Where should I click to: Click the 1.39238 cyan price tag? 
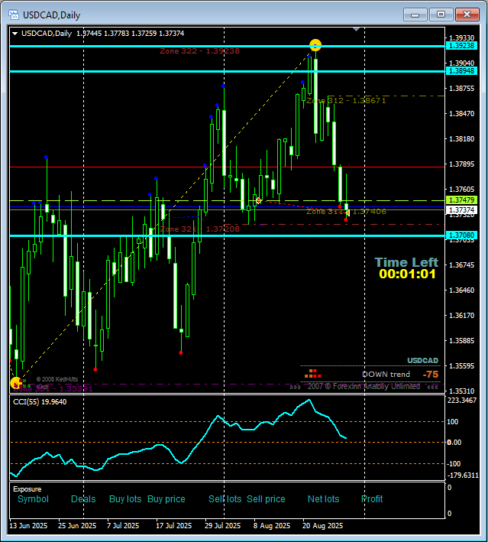(461, 46)
